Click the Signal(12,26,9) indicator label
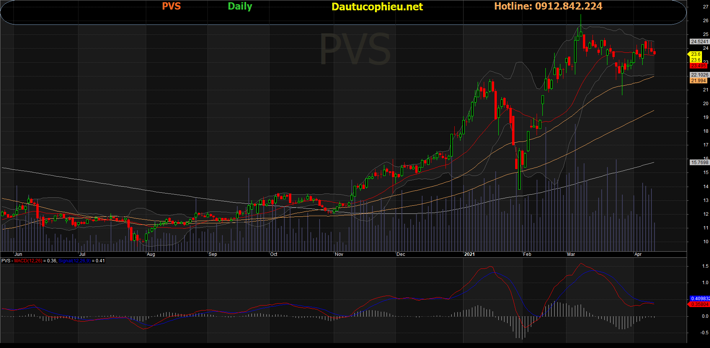The width and height of the screenshot is (710, 348). tap(74, 261)
